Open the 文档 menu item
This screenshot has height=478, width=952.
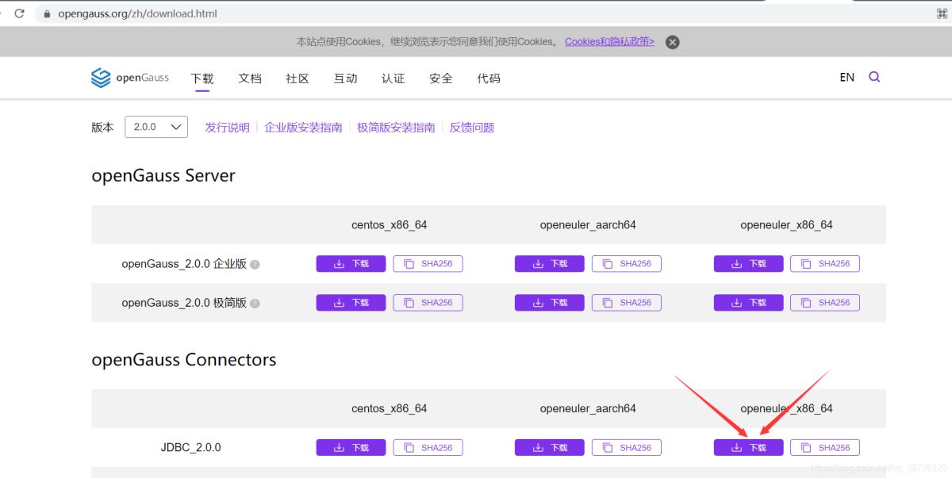coord(250,78)
